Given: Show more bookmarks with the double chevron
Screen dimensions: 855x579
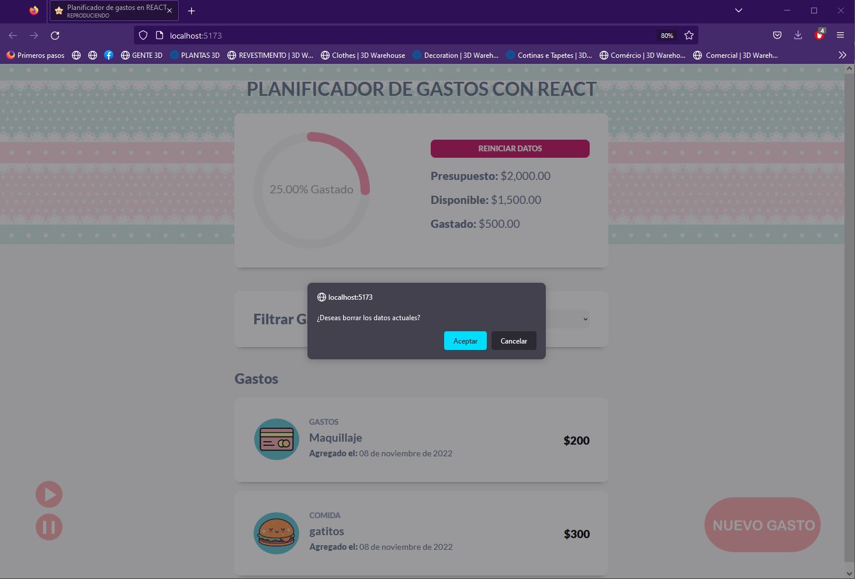Looking at the screenshot, I should coord(842,55).
